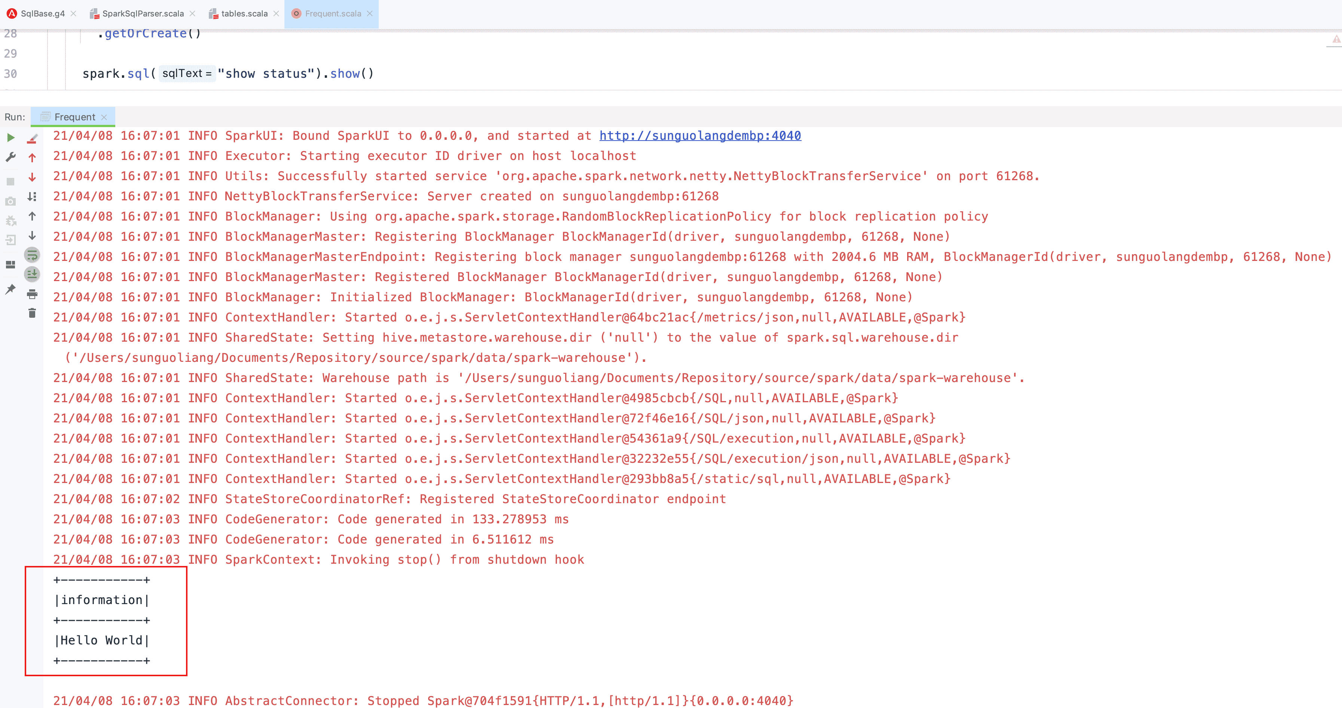This screenshot has width=1342, height=708.
Task: Click the AbstractConnector Stopped Spark log line
Action: click(x=423, y=701)
